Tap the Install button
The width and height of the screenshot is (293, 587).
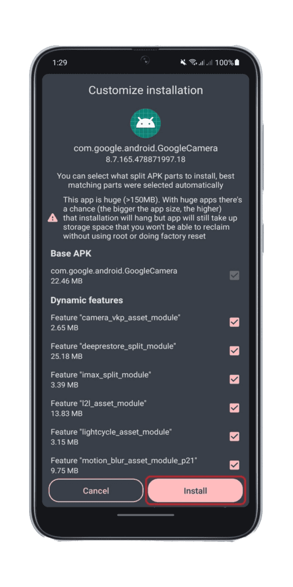pos(196,491)
